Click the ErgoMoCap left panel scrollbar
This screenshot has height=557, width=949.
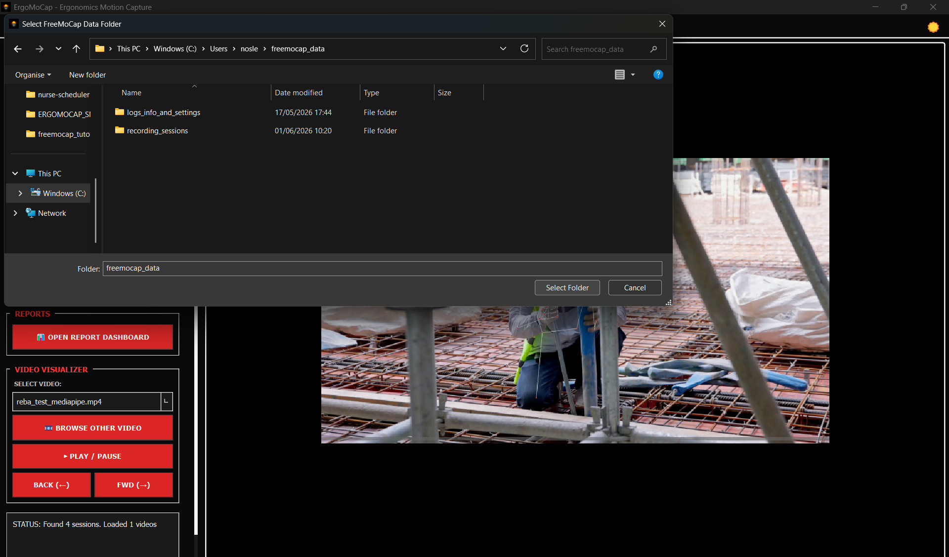pyautogui.click(x=196, y=420)
